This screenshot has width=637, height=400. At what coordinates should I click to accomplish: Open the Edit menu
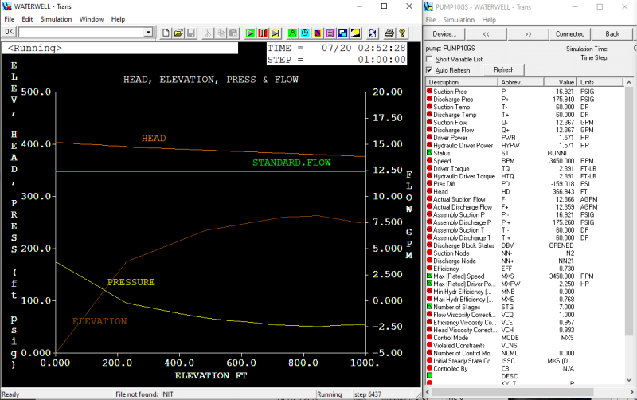pos(27,19)
